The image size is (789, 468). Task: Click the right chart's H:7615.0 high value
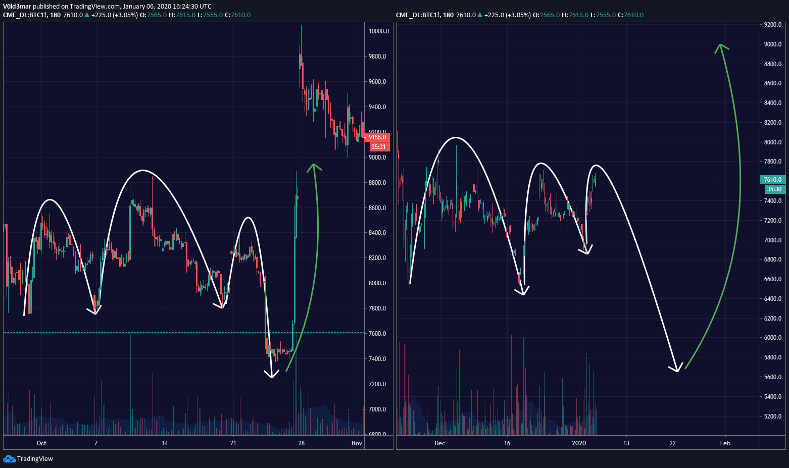(x=575, y=15)
